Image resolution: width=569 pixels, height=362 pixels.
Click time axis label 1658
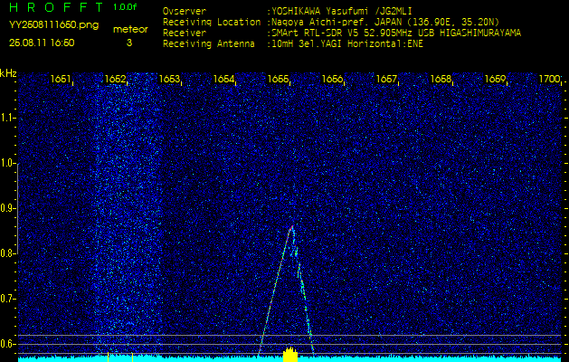[x=441, y=79]
